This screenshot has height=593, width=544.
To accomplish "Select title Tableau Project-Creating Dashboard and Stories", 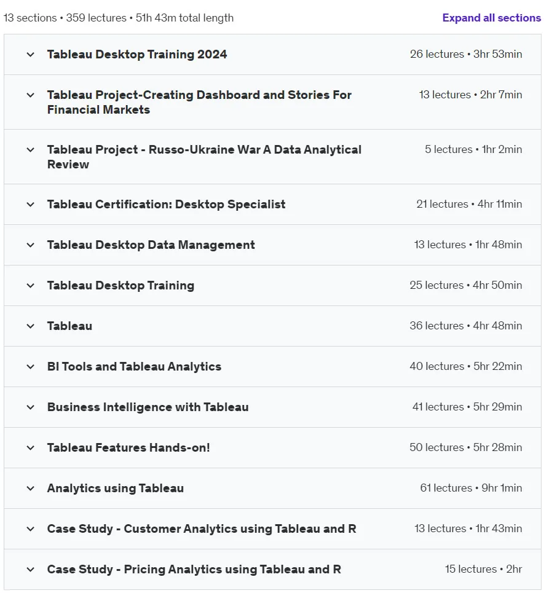I will point(199,102).
